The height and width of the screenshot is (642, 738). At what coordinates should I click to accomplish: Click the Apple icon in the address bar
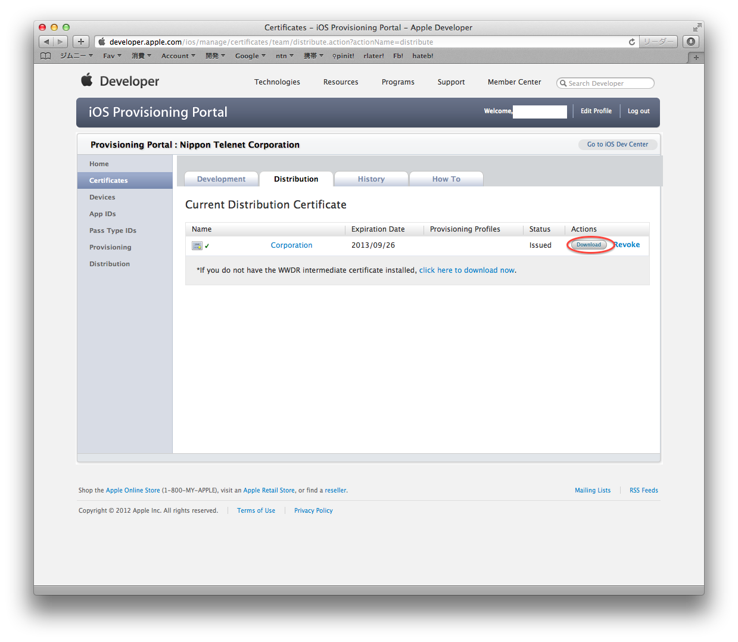(102, 42)
